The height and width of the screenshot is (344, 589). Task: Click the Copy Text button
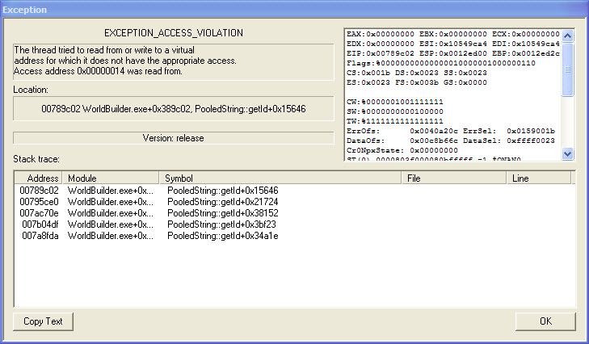point(43,321)
